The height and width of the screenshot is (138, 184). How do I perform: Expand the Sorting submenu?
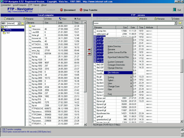118,77
